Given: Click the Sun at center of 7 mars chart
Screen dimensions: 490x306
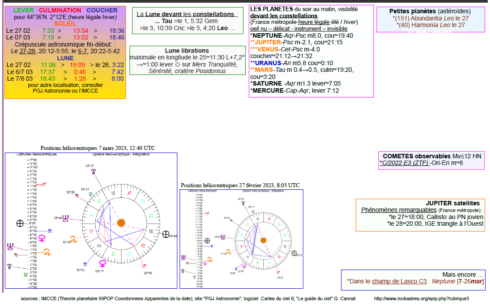Looking at the screenshot, I should tap(121, 222).
